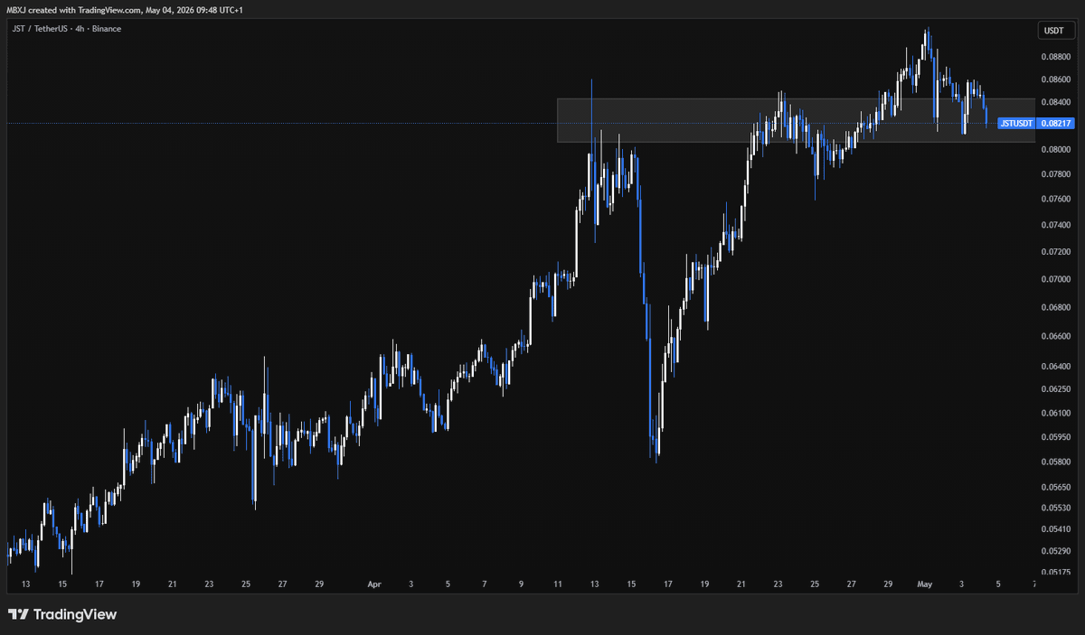Click the 11 date label on time axis
Screen dimensions: 1085x635
[558, 584]
